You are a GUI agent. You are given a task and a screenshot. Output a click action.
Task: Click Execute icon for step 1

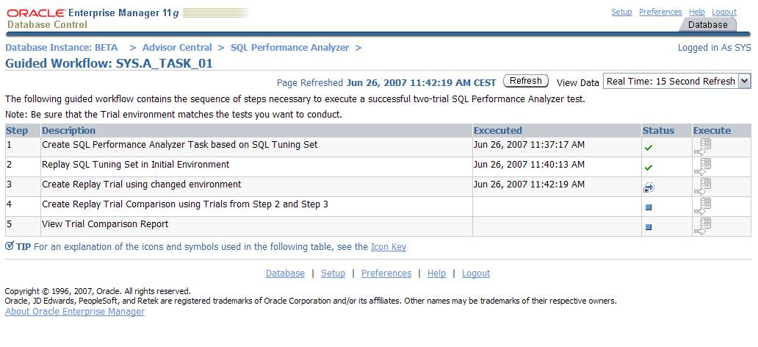tap(703, 146)
